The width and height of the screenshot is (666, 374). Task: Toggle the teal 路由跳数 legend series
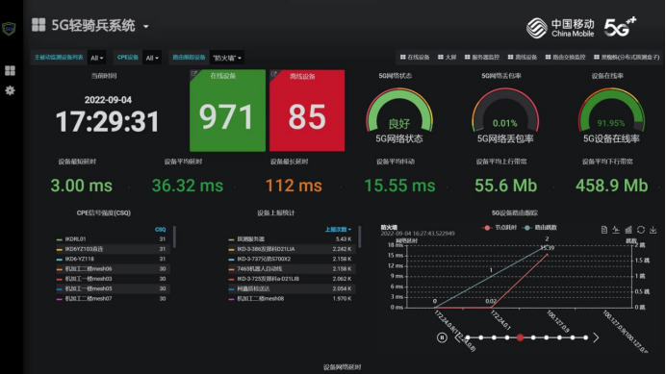(540, 228)
